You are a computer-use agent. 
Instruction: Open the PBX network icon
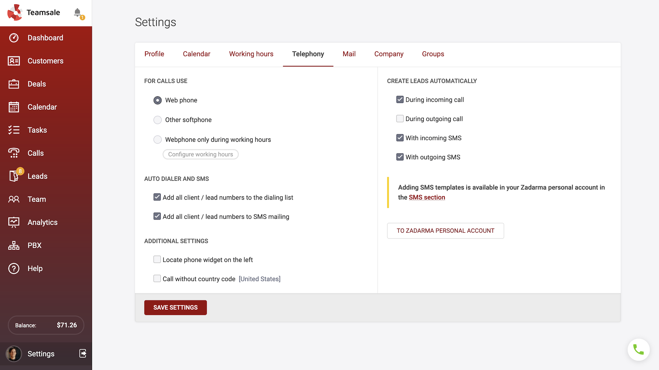tap(14, 245)
